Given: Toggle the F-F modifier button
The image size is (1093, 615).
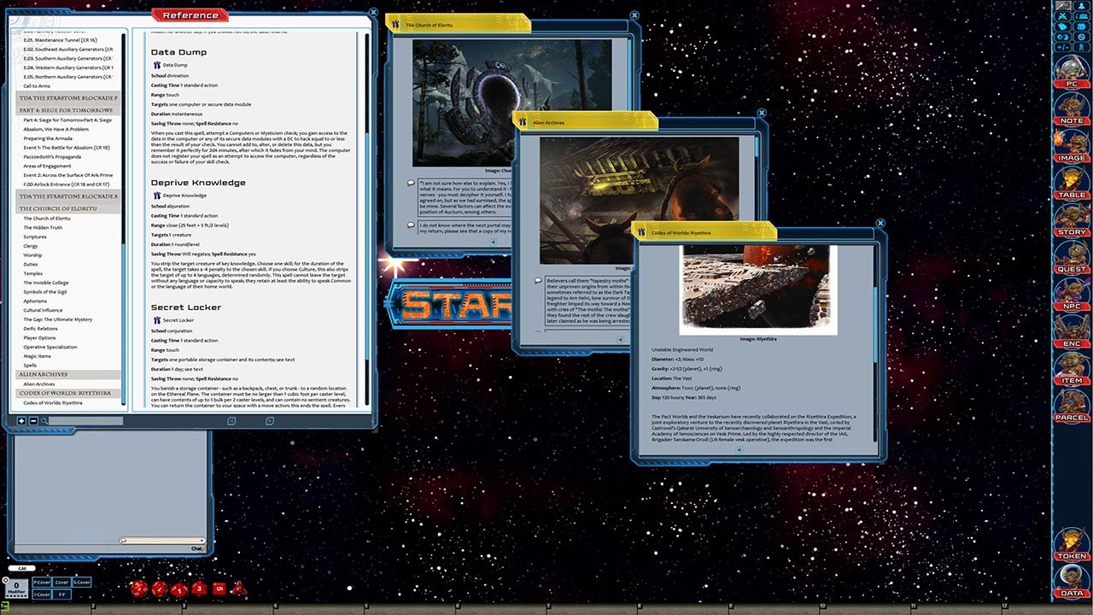Looking at the screenshot, I should click(x=61, y=594).
